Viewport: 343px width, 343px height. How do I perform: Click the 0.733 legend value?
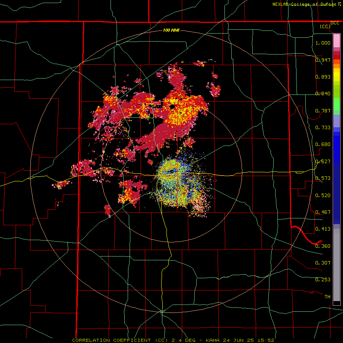point(323,127)
